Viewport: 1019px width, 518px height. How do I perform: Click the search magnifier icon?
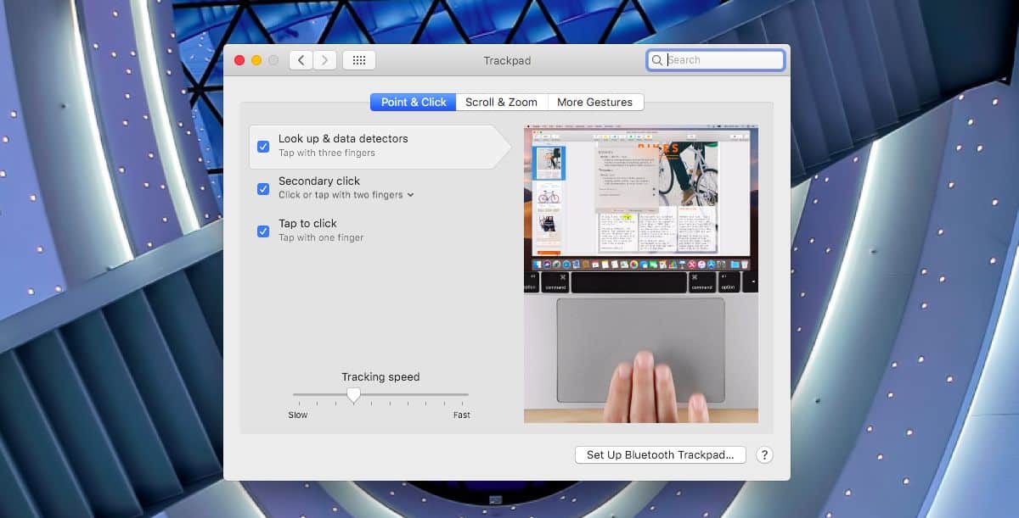657,59
